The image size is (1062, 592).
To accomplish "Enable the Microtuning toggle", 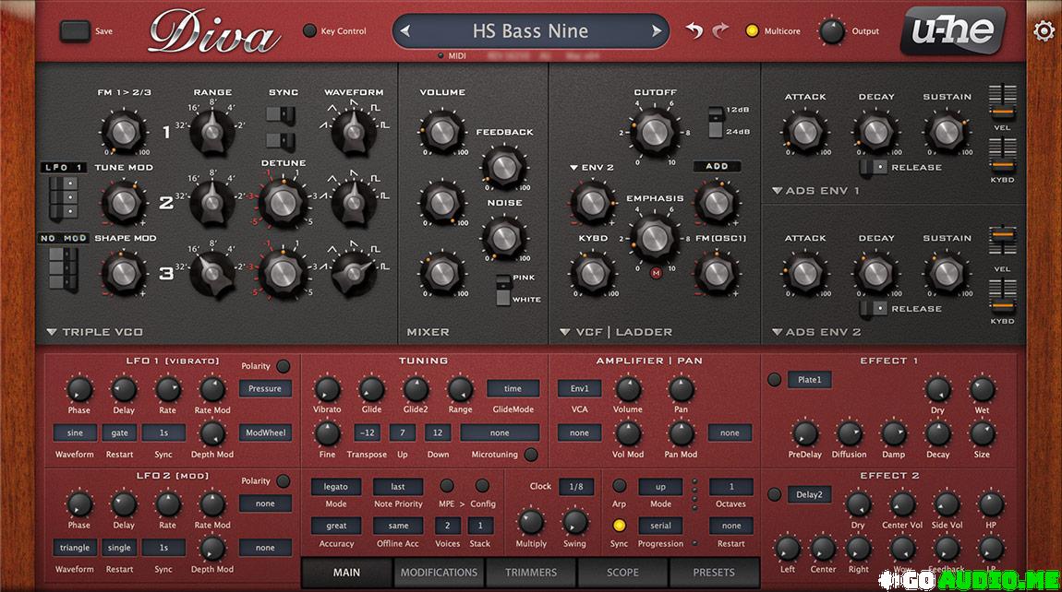I will [531, 455].
